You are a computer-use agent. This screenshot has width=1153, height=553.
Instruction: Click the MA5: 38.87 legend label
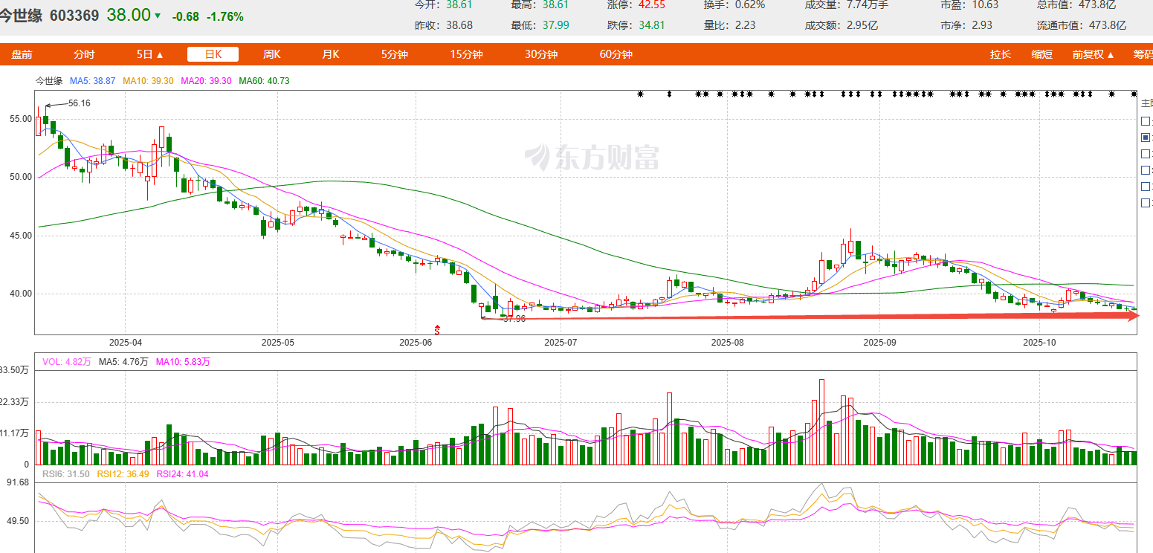(92, 80)
